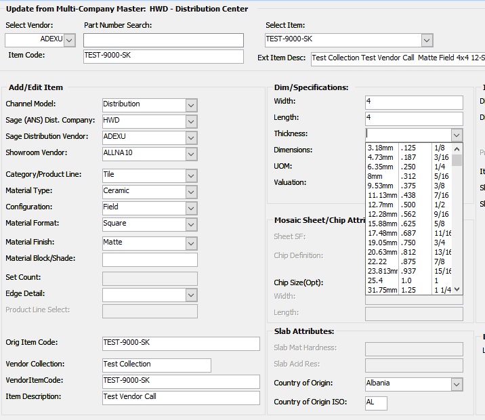
Task: Expand the Country of Origin dropdown
Action: (456, 384)
